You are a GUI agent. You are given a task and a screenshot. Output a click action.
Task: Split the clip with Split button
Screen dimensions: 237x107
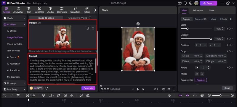point(31,95)
